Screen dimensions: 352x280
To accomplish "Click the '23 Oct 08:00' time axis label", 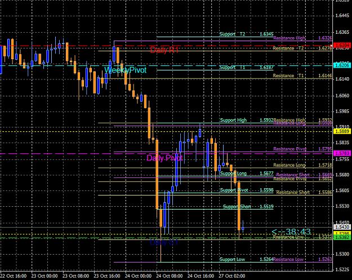I will [75, 276].
